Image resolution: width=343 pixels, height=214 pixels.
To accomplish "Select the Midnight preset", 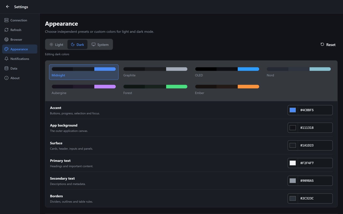I will (x=84, y=72).
